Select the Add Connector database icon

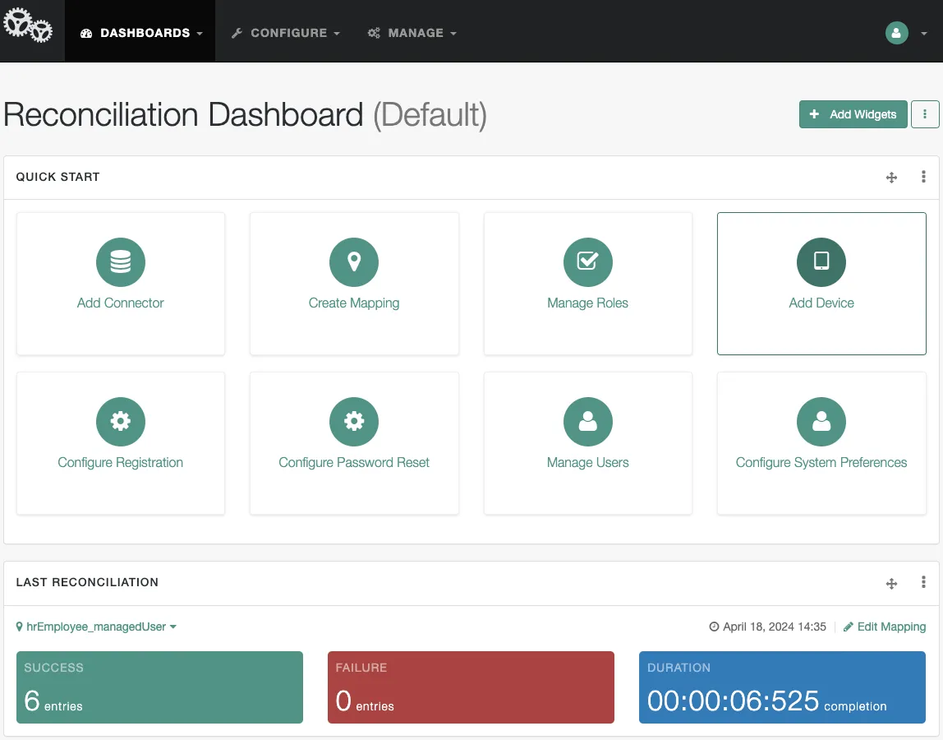pos(120,261)
